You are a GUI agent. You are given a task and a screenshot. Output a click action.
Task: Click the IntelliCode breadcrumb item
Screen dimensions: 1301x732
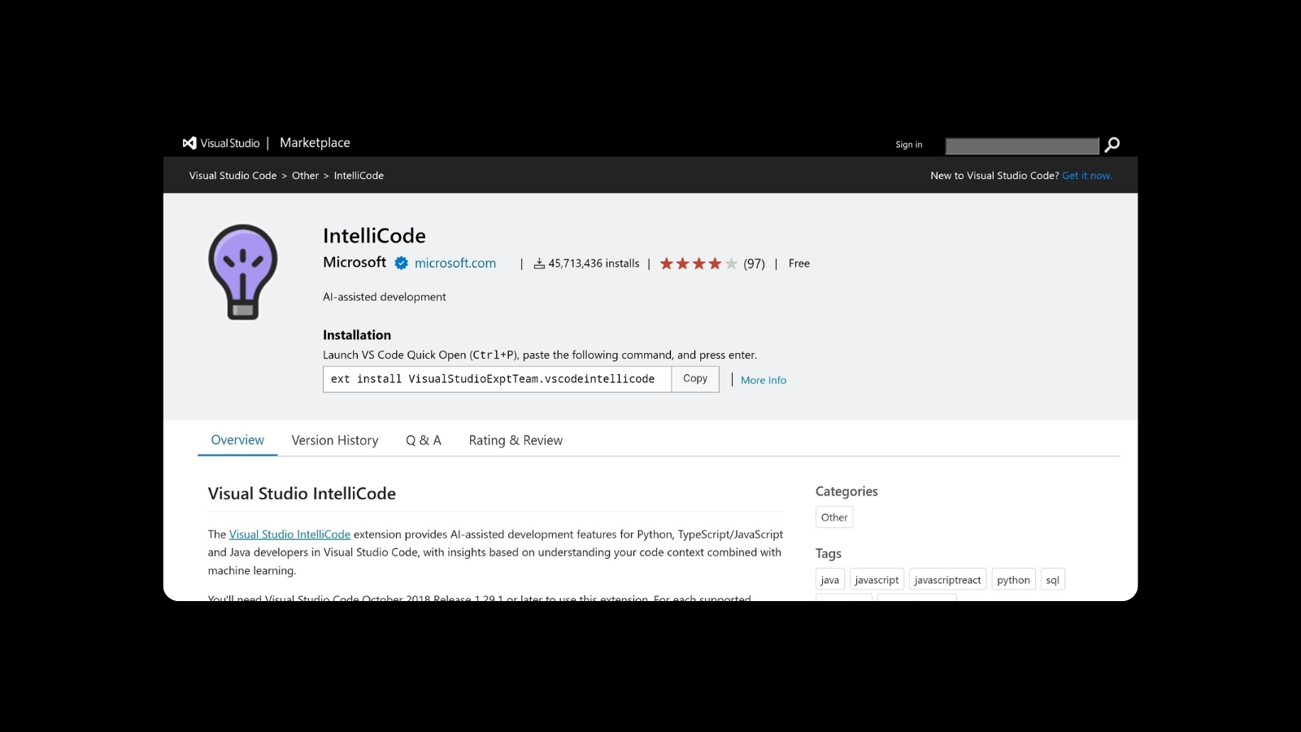[359, 176]
